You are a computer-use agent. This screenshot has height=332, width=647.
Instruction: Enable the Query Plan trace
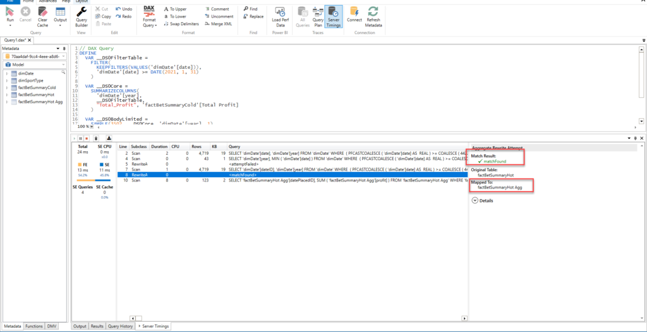click(x=318, y=16)
